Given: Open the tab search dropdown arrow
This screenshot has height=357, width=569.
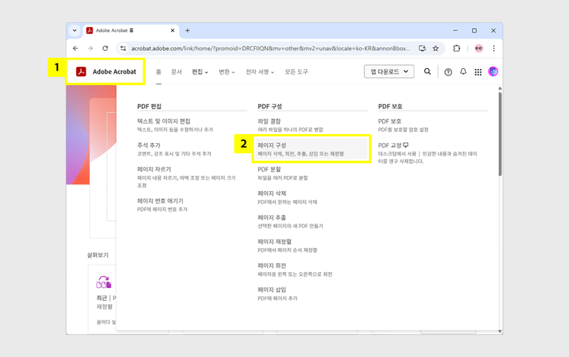Looking at the screenshot, I should pyautogui.click(x=75, y=30).
